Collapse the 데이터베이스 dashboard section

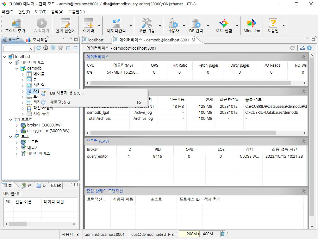pos(303,57)
